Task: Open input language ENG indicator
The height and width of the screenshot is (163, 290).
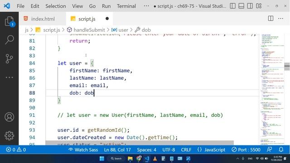Action: click(250, 158)
